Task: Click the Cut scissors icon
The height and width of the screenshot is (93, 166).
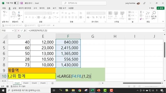Action: (19, 12)
